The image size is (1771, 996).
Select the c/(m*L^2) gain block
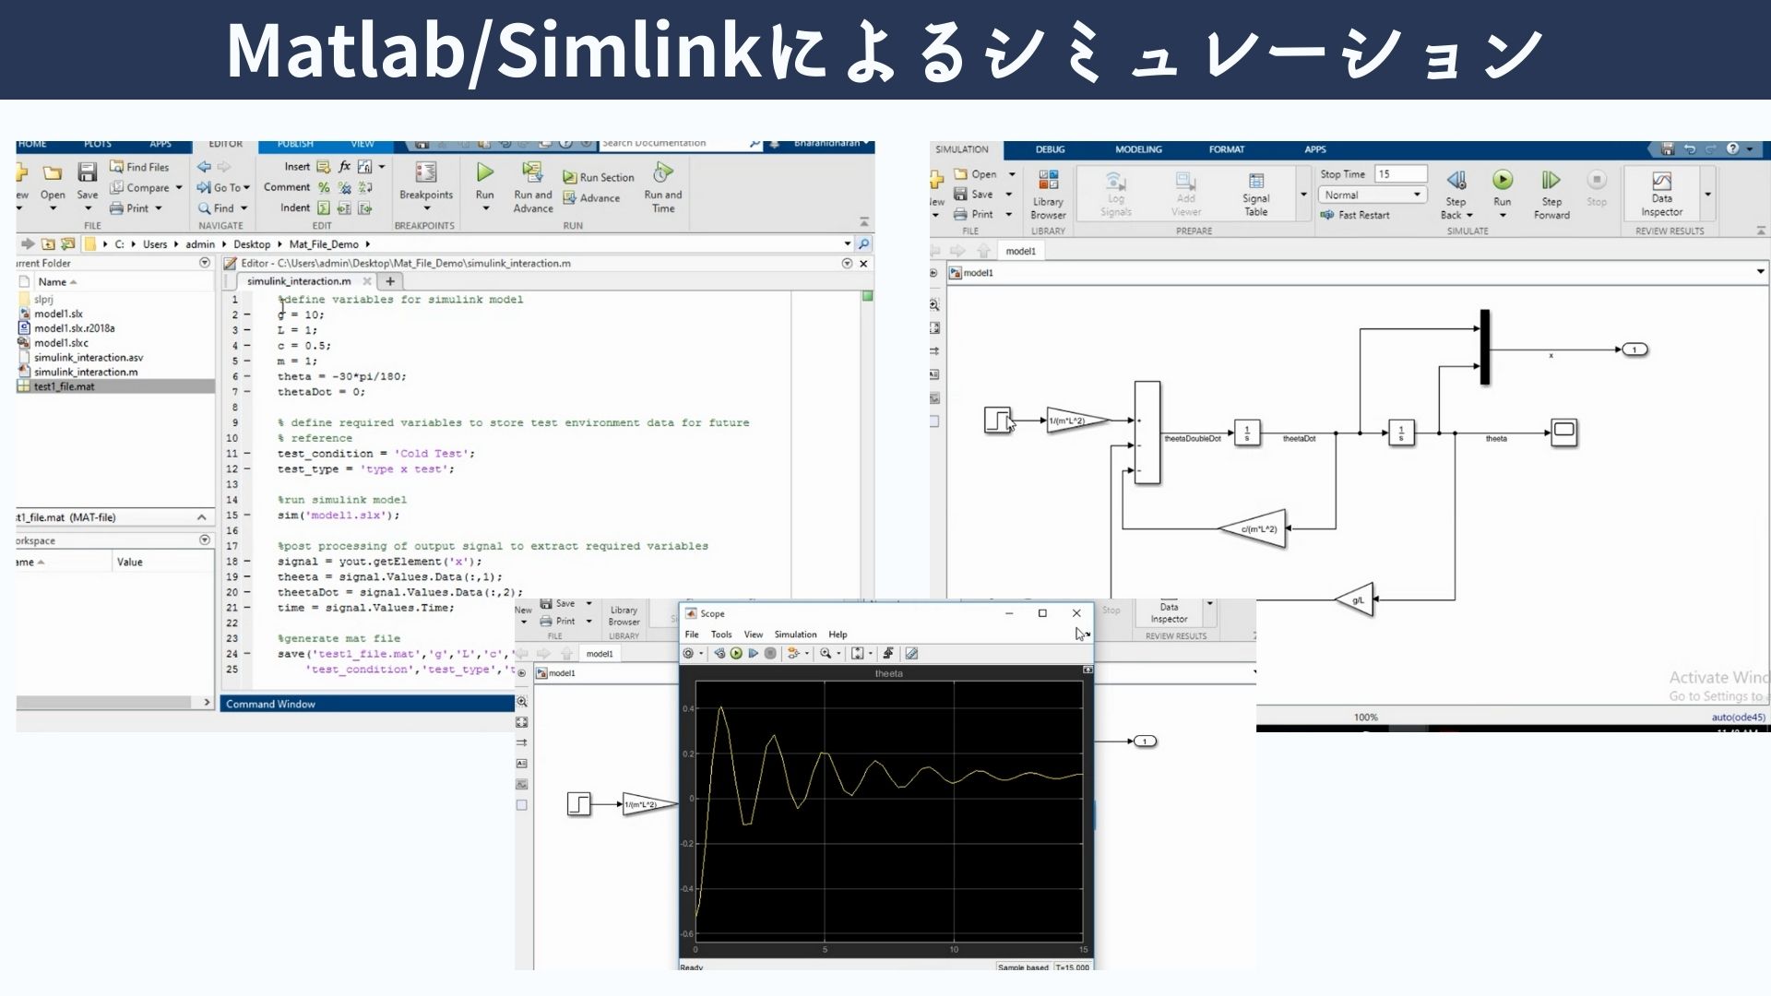pos(1254,528)
